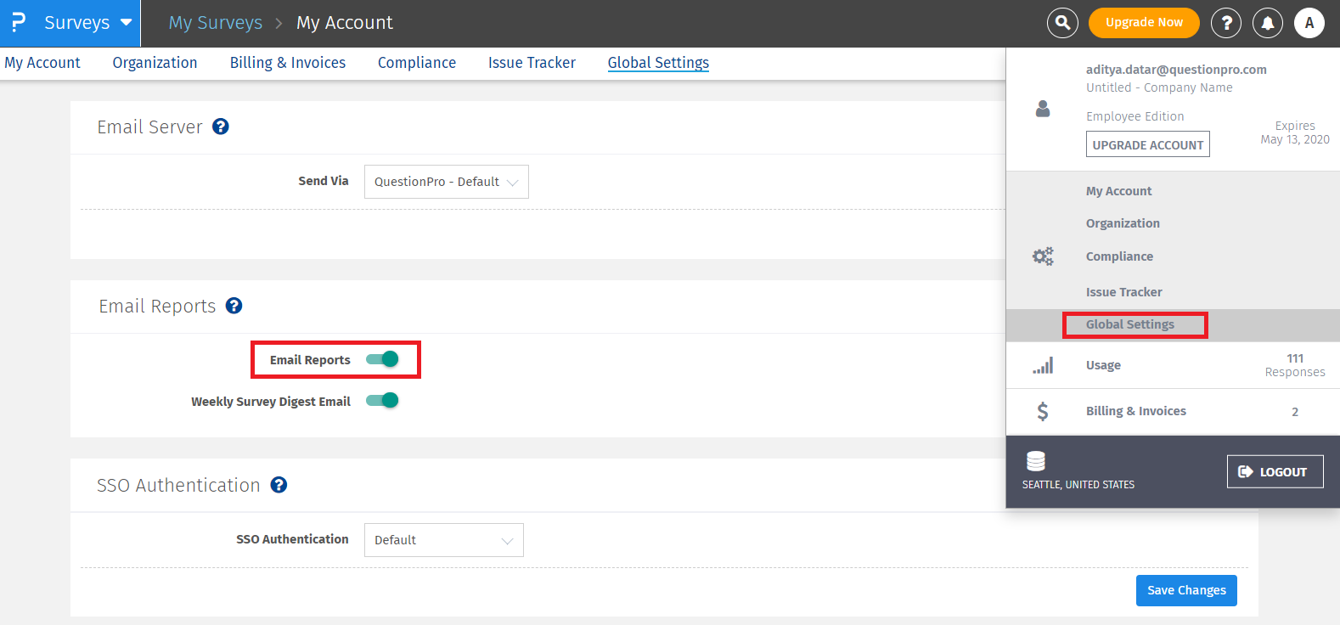This screenshot has width=1340, height=625.
Task: Click the Upgrade Now button
Action: (1143, 23)
